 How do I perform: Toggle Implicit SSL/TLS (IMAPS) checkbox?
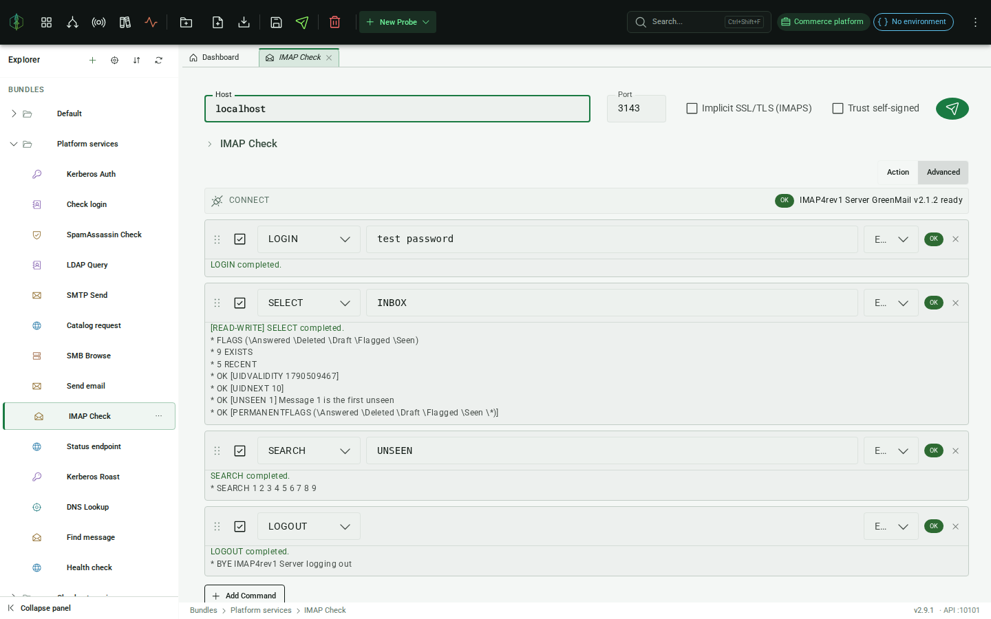[692, 109]
